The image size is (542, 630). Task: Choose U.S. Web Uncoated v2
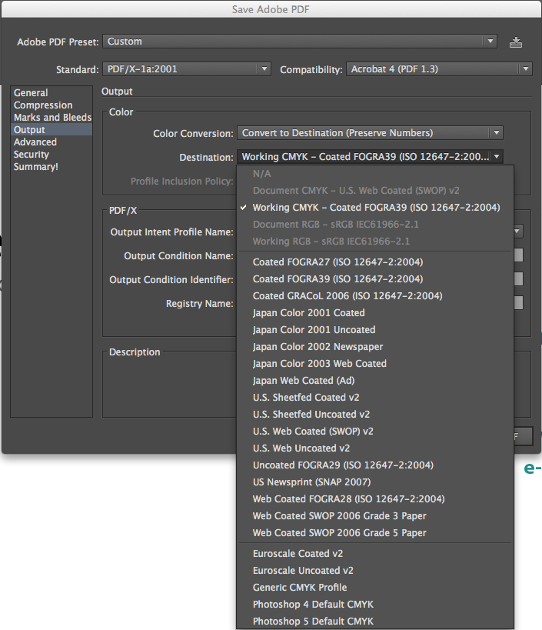(x=375, y=448)
